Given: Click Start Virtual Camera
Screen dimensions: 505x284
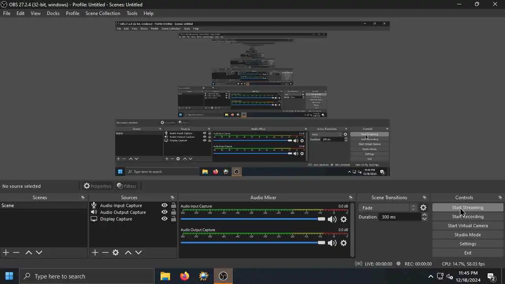Looking at the screenshot, I should pyautogui.click(x=468, y=226).
